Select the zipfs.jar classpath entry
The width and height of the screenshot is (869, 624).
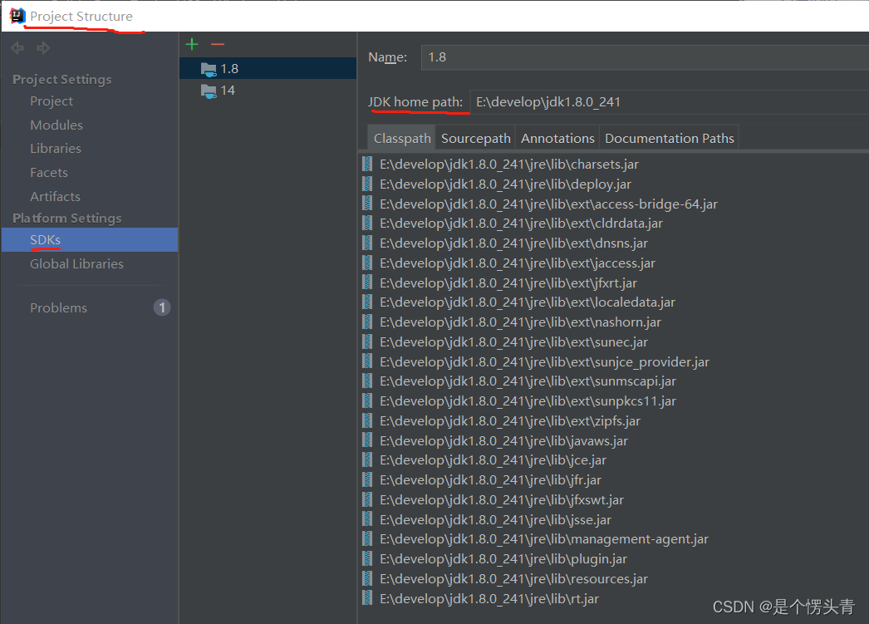click(510, 421)
